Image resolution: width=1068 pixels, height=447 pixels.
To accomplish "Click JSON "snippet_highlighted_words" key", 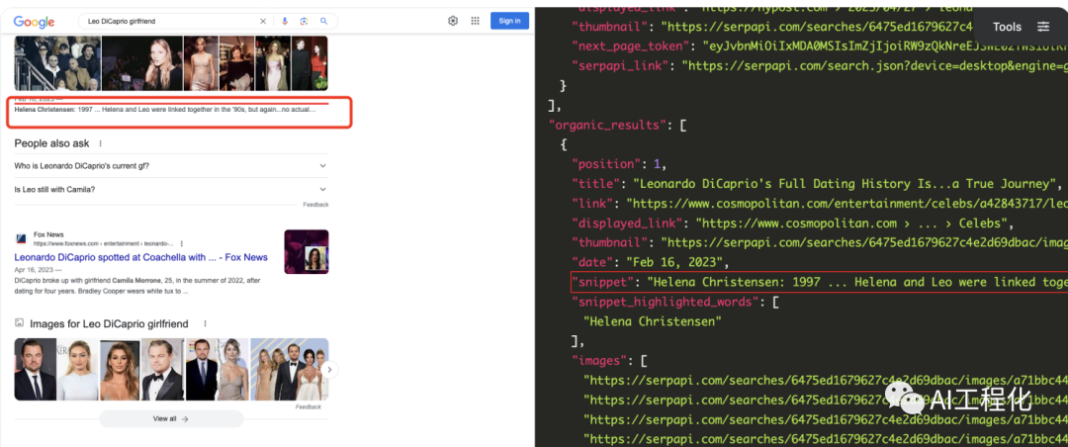I will click(x=665, y=302).
